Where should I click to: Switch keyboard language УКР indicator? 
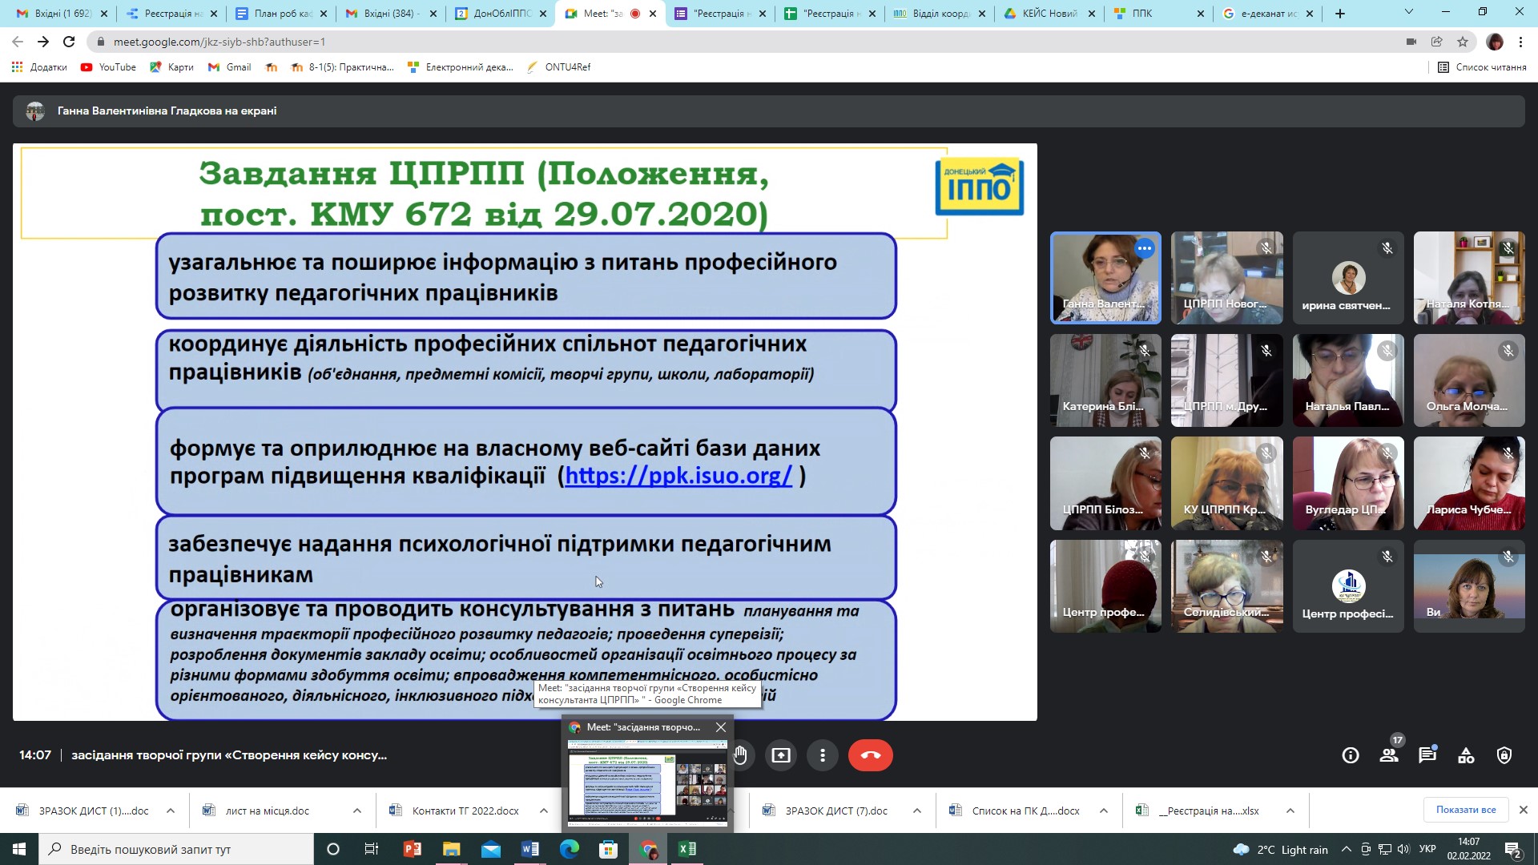click(x=1427, y=849)
